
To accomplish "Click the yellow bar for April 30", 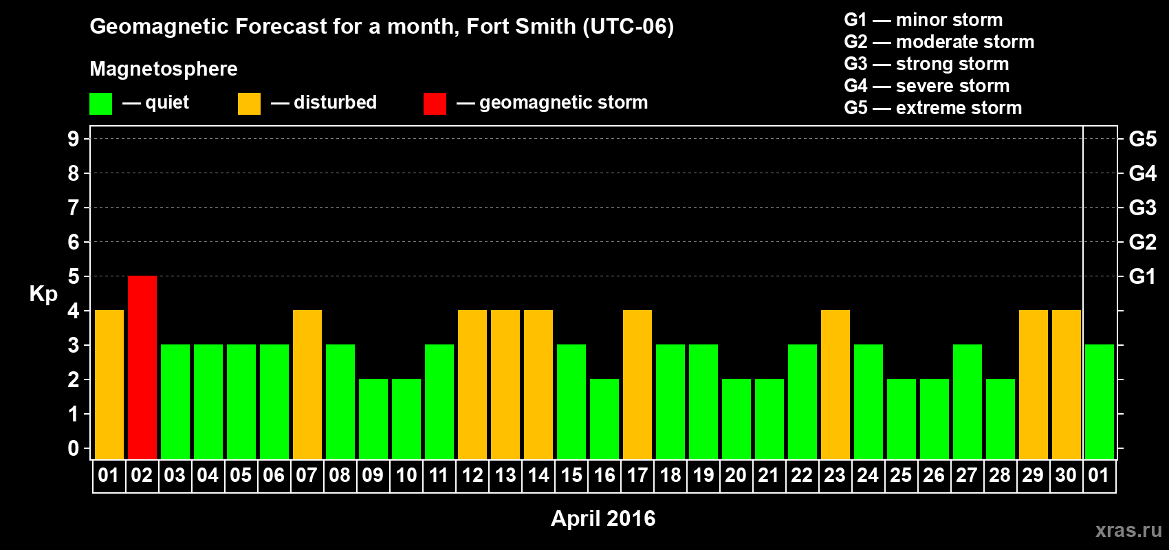I will tap(1067, 385).
